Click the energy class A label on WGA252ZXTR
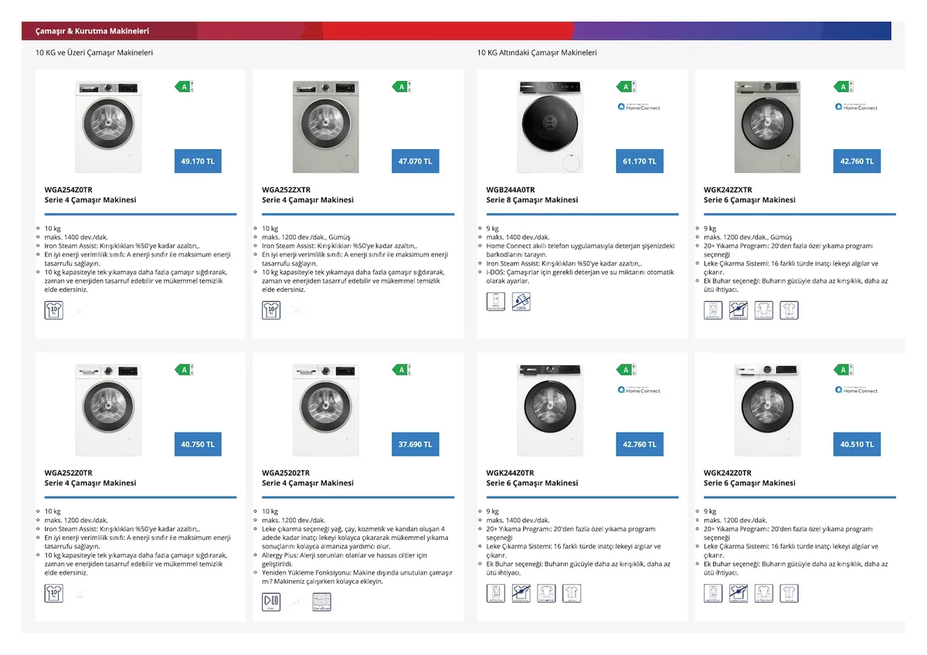Image resolution: width=927 pixels, height=655 pixels. [402, 87]
